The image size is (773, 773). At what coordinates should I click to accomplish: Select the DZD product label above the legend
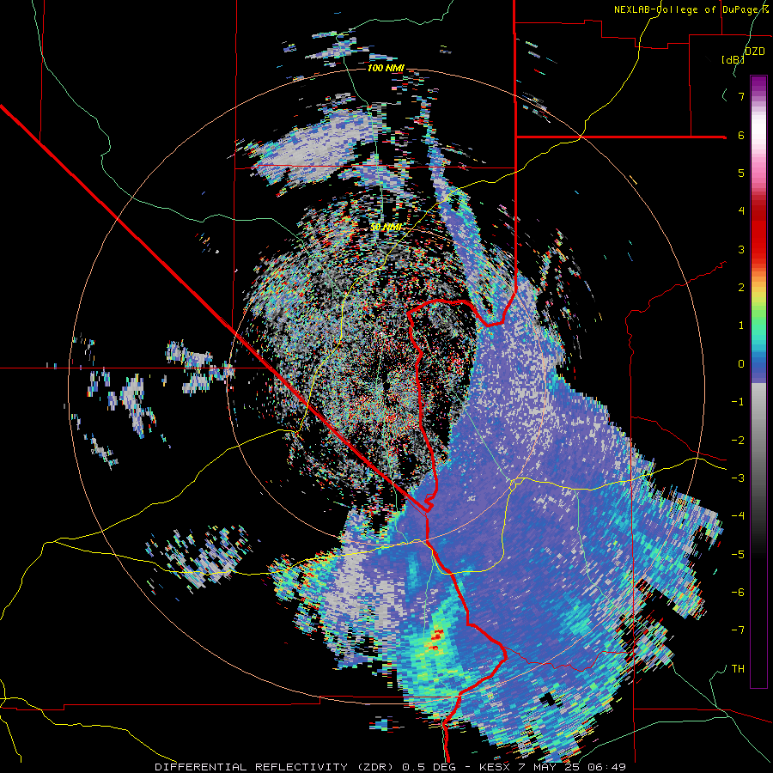click(755, 52)
